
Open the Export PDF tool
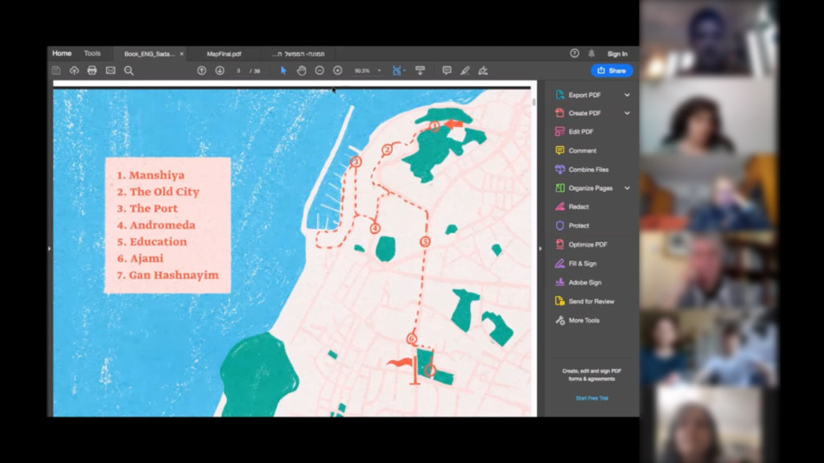click(584, 95)
